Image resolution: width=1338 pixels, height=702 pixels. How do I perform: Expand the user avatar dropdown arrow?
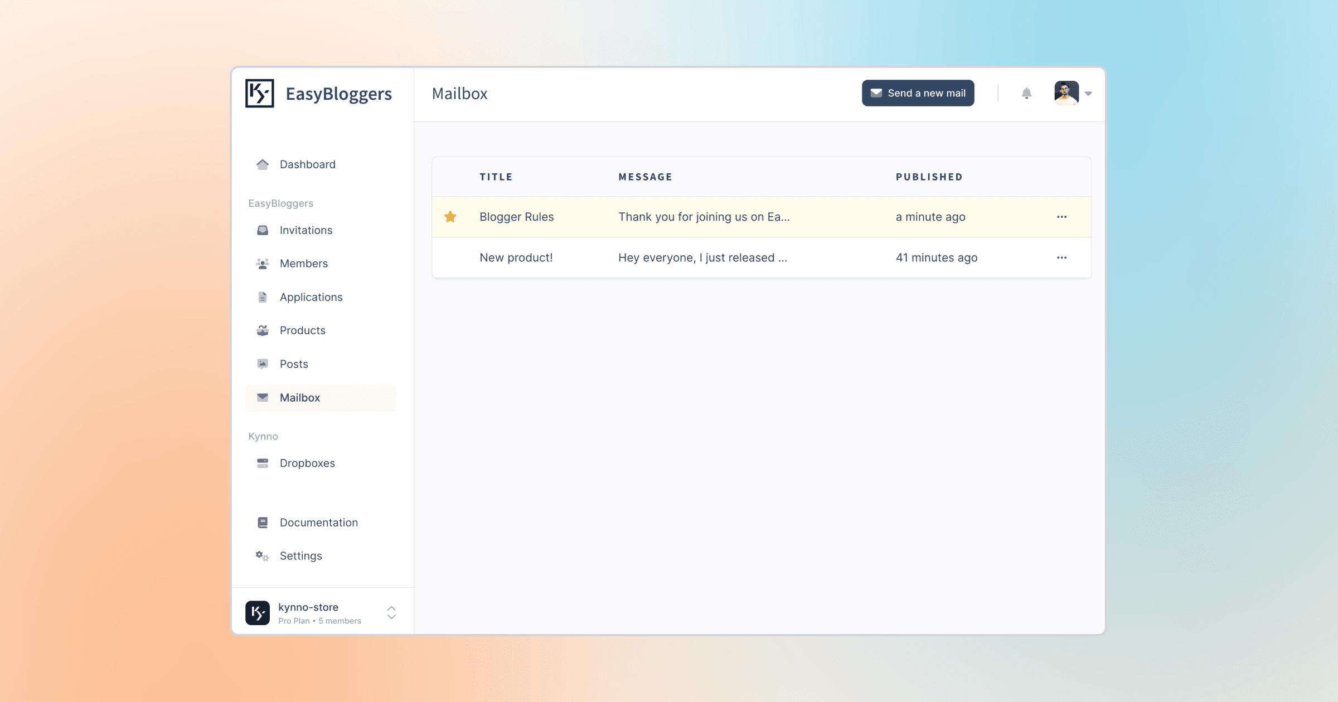click(x=1088, y=94)
